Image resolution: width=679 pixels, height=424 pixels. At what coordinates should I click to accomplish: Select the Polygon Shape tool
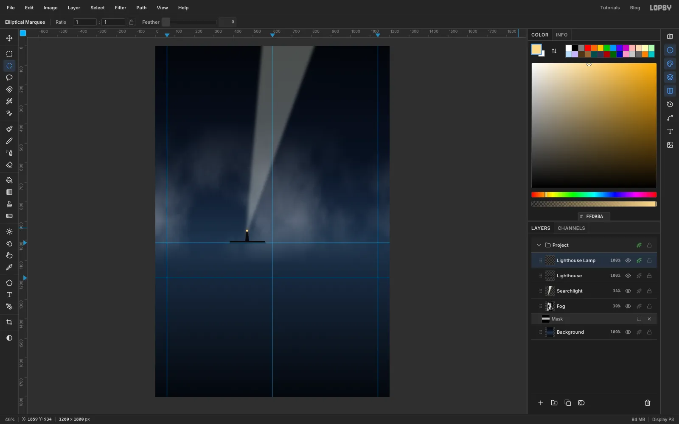click(x=9, y=283)
